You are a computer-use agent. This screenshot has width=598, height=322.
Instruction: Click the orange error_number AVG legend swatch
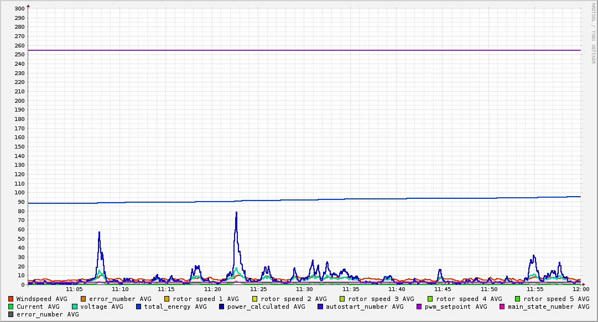84,299
